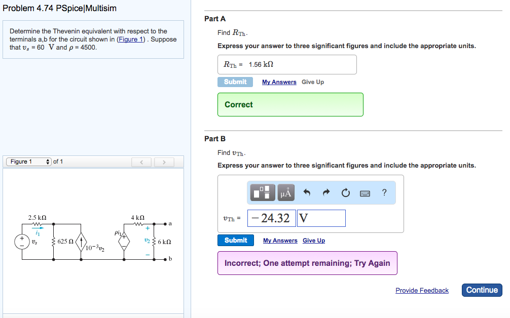Screen dimensions: 510x318
Task: Select the math templates icon in the equation toolbar
Action: pos(262,192)
